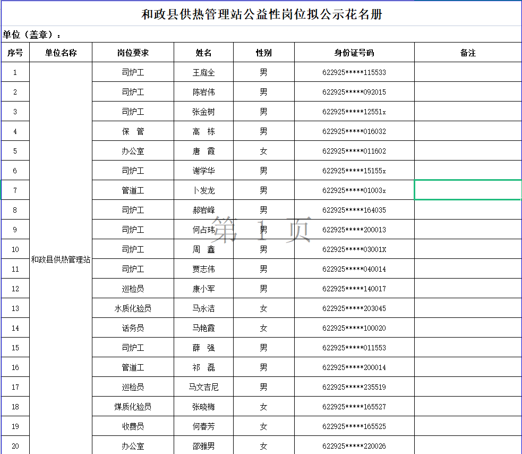Select name cell 卜发龙
Image resolution: width=522 pixels, height=454 pixels.
click(x=203, y=190)
